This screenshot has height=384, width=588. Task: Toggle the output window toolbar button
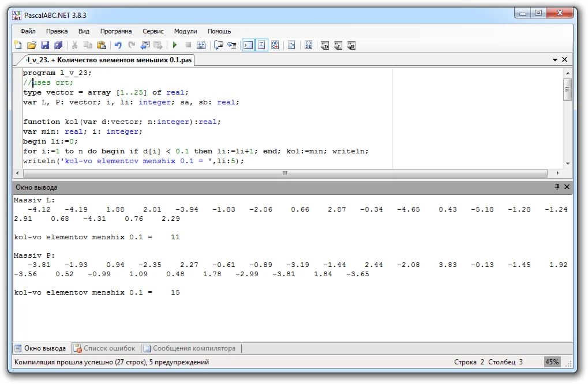tap(248, 45)
